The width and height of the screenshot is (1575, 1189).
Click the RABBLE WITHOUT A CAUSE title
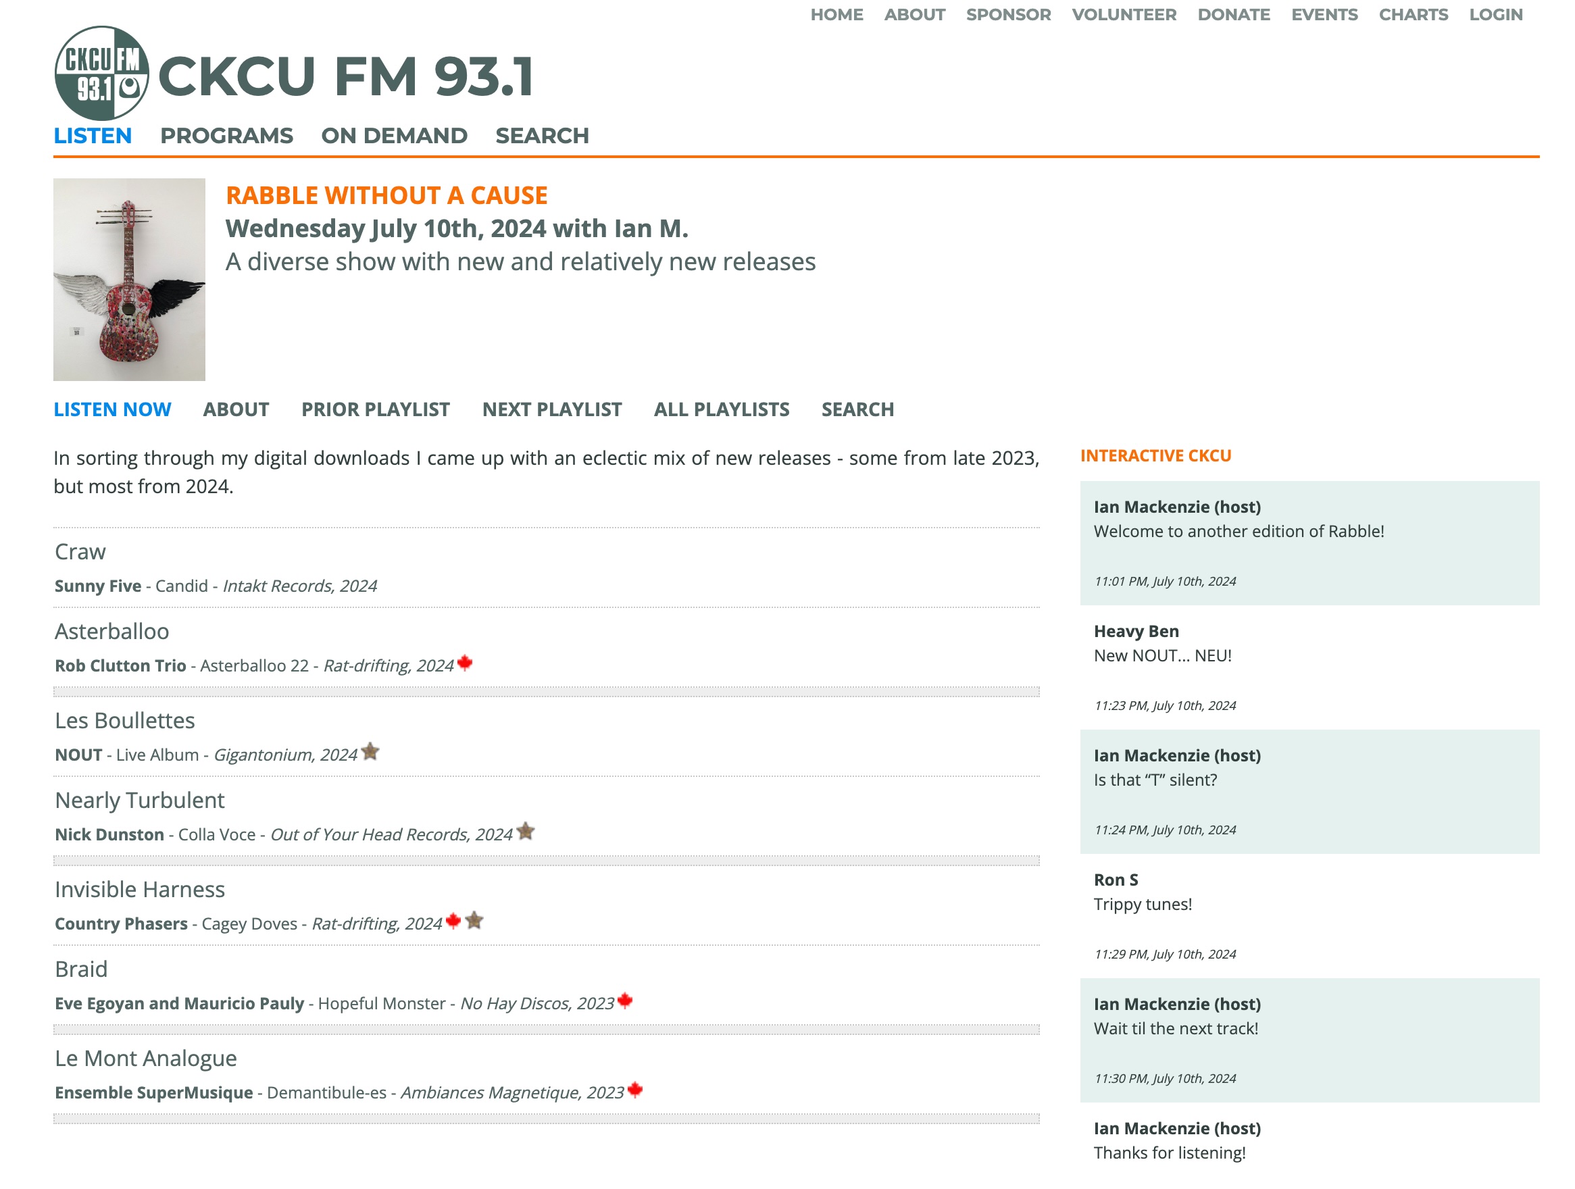pos(386,195)
